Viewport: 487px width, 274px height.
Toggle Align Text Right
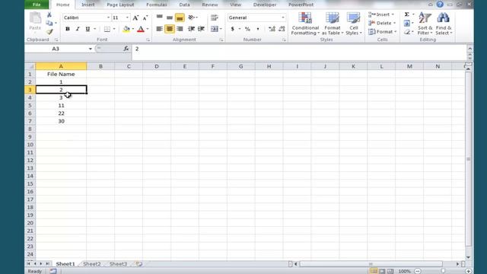(180, 29)
